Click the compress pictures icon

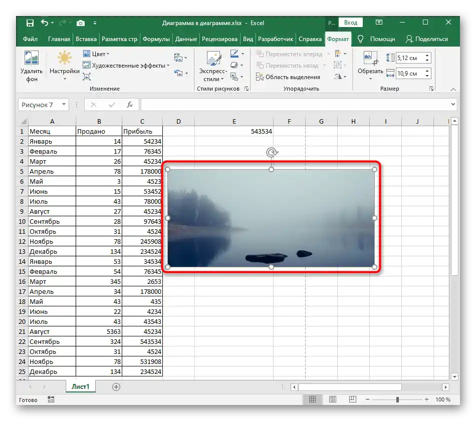click(x=86, y=77)
